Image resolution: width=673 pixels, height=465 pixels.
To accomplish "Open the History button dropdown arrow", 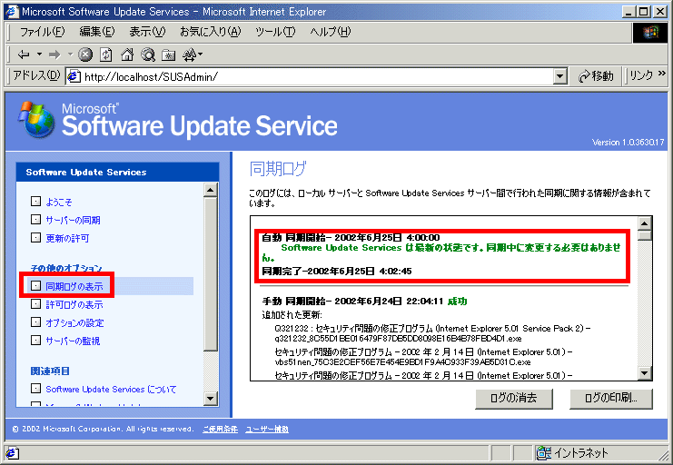I will click(200, 54).
